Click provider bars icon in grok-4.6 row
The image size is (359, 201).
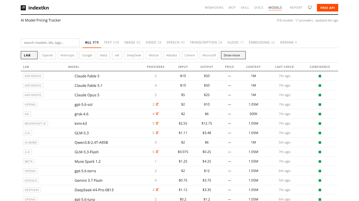coord(157,114)
